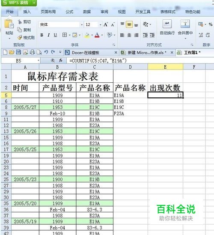Open the WPS 表格 application menu button
This screenshot has width=214, height=235.
tap(19, 3)
